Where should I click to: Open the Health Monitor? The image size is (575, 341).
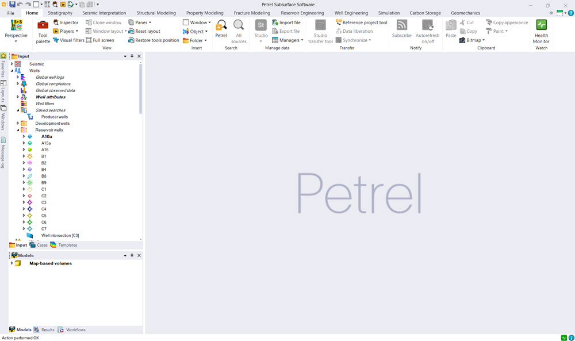tap(541, 32)
